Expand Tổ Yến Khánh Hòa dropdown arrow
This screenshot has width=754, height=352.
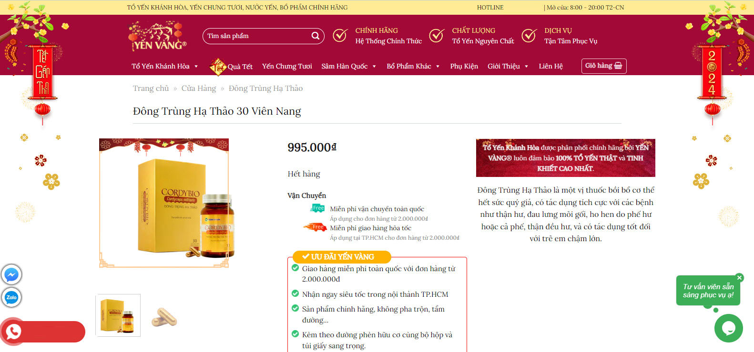point(196,67)
